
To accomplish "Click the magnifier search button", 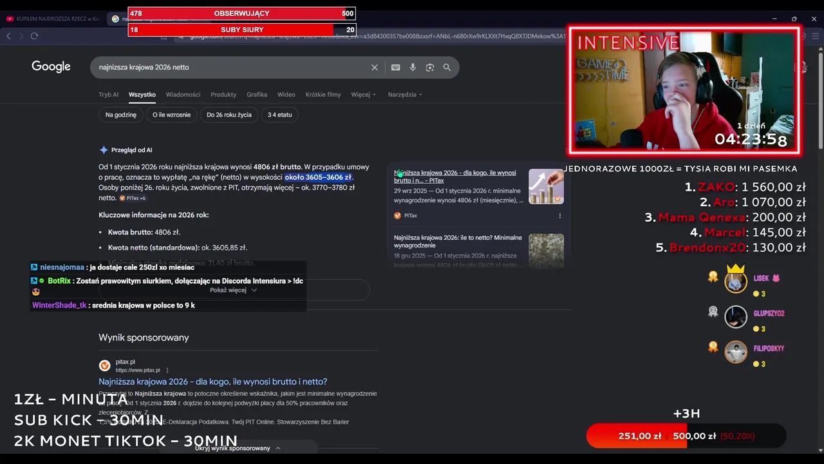I will (x=447, y=67).
